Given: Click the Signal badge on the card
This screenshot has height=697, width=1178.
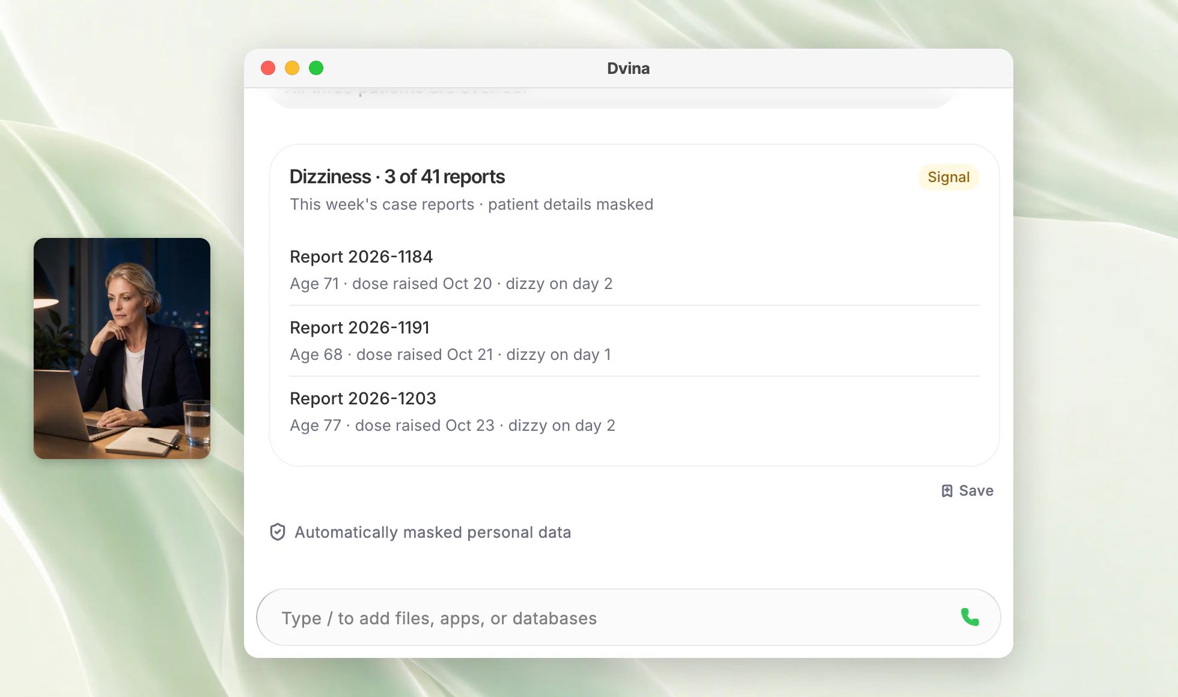Looking at the screenshot, I should tap(948, 177).
